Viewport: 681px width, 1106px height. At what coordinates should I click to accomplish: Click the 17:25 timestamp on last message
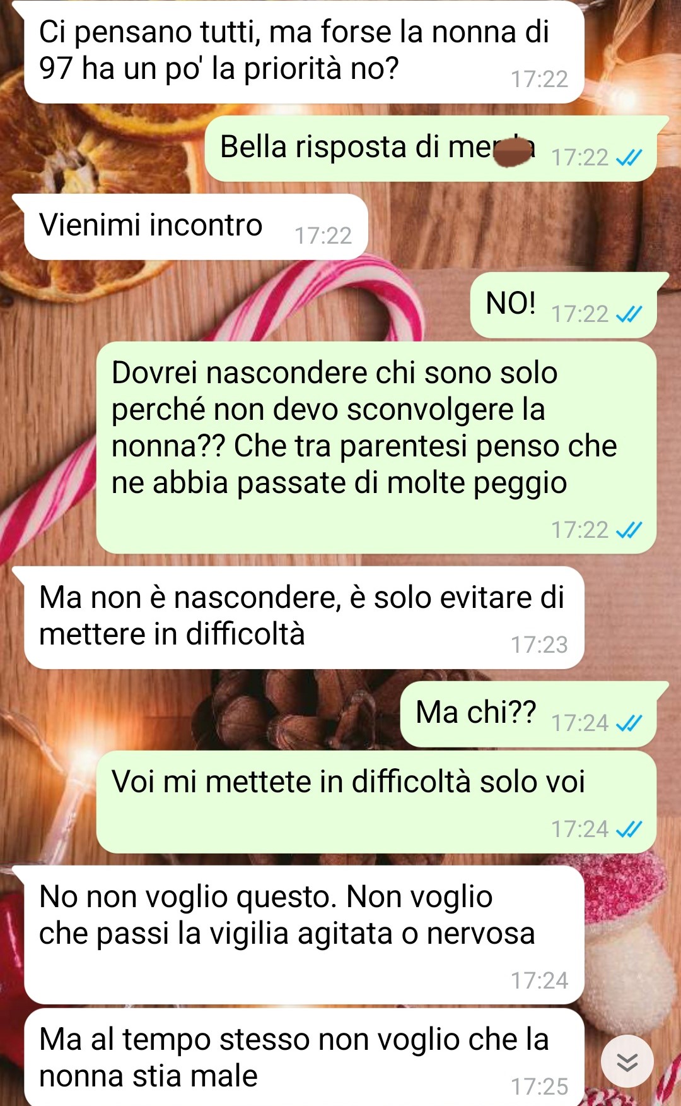(x=539, y=1086)
